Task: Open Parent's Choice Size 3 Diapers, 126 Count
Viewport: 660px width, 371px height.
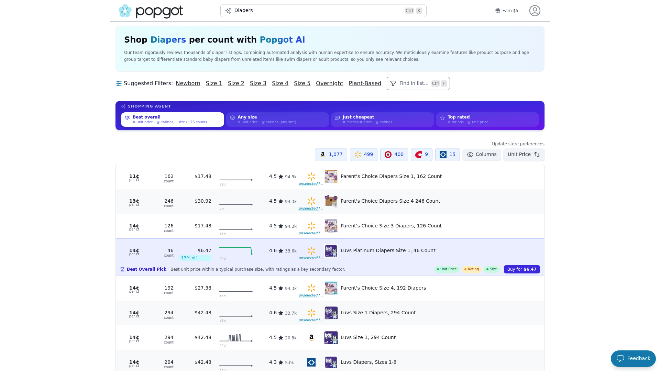Action: pyautogui.click(x=391, y=226)
